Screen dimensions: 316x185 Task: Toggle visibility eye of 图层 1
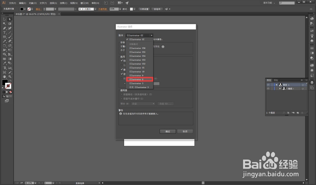[x=268, y=85]
